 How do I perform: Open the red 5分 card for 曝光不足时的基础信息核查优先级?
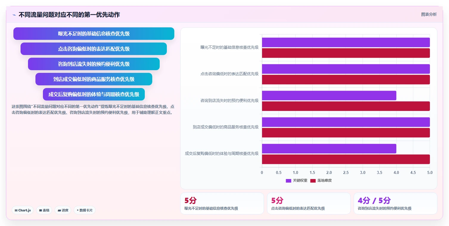(x=222, y=203)
